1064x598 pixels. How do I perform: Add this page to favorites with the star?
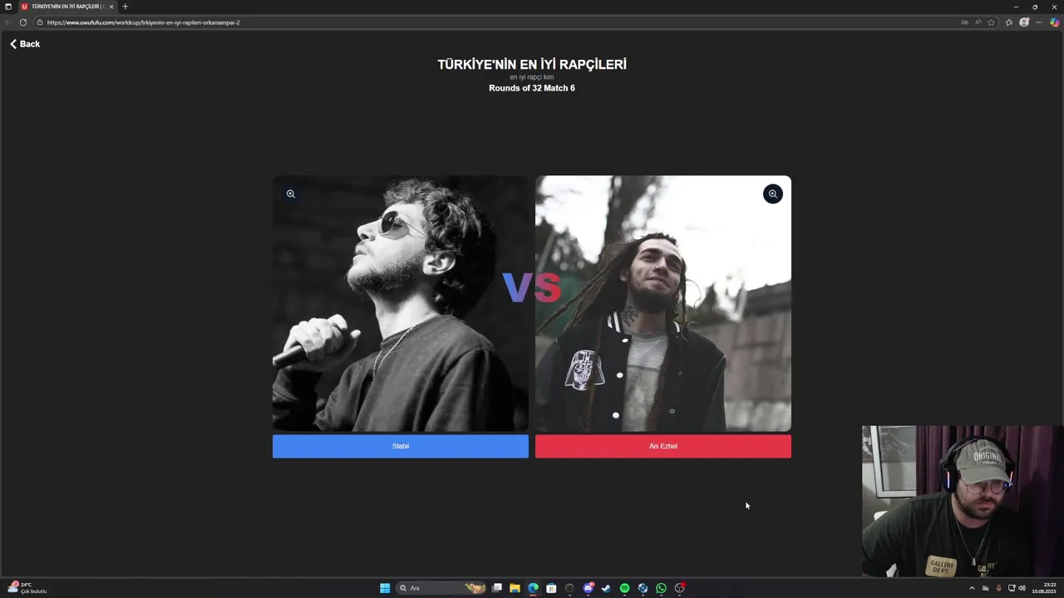tap(991, 22)
